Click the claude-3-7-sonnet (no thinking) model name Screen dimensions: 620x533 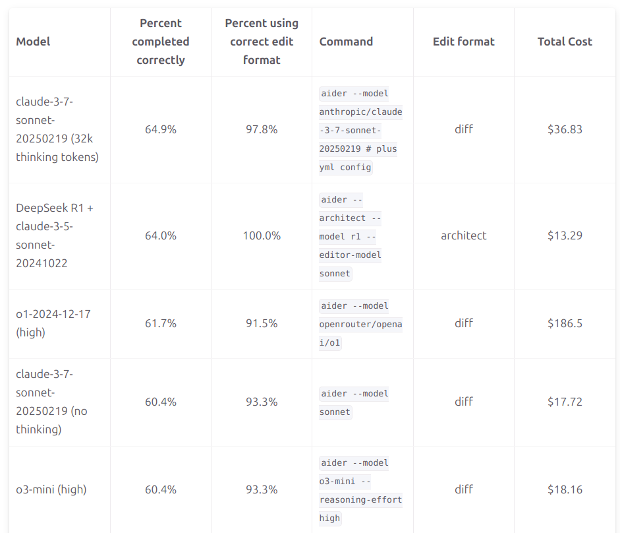[51, 402]
